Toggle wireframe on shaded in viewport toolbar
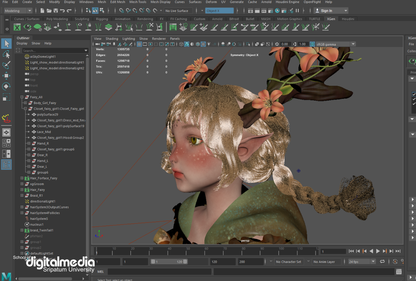The height and width of the screenshot is (281, 416). pos(198,44)
